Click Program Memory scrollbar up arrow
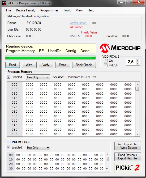146x178 pixels. pos(138,84)
